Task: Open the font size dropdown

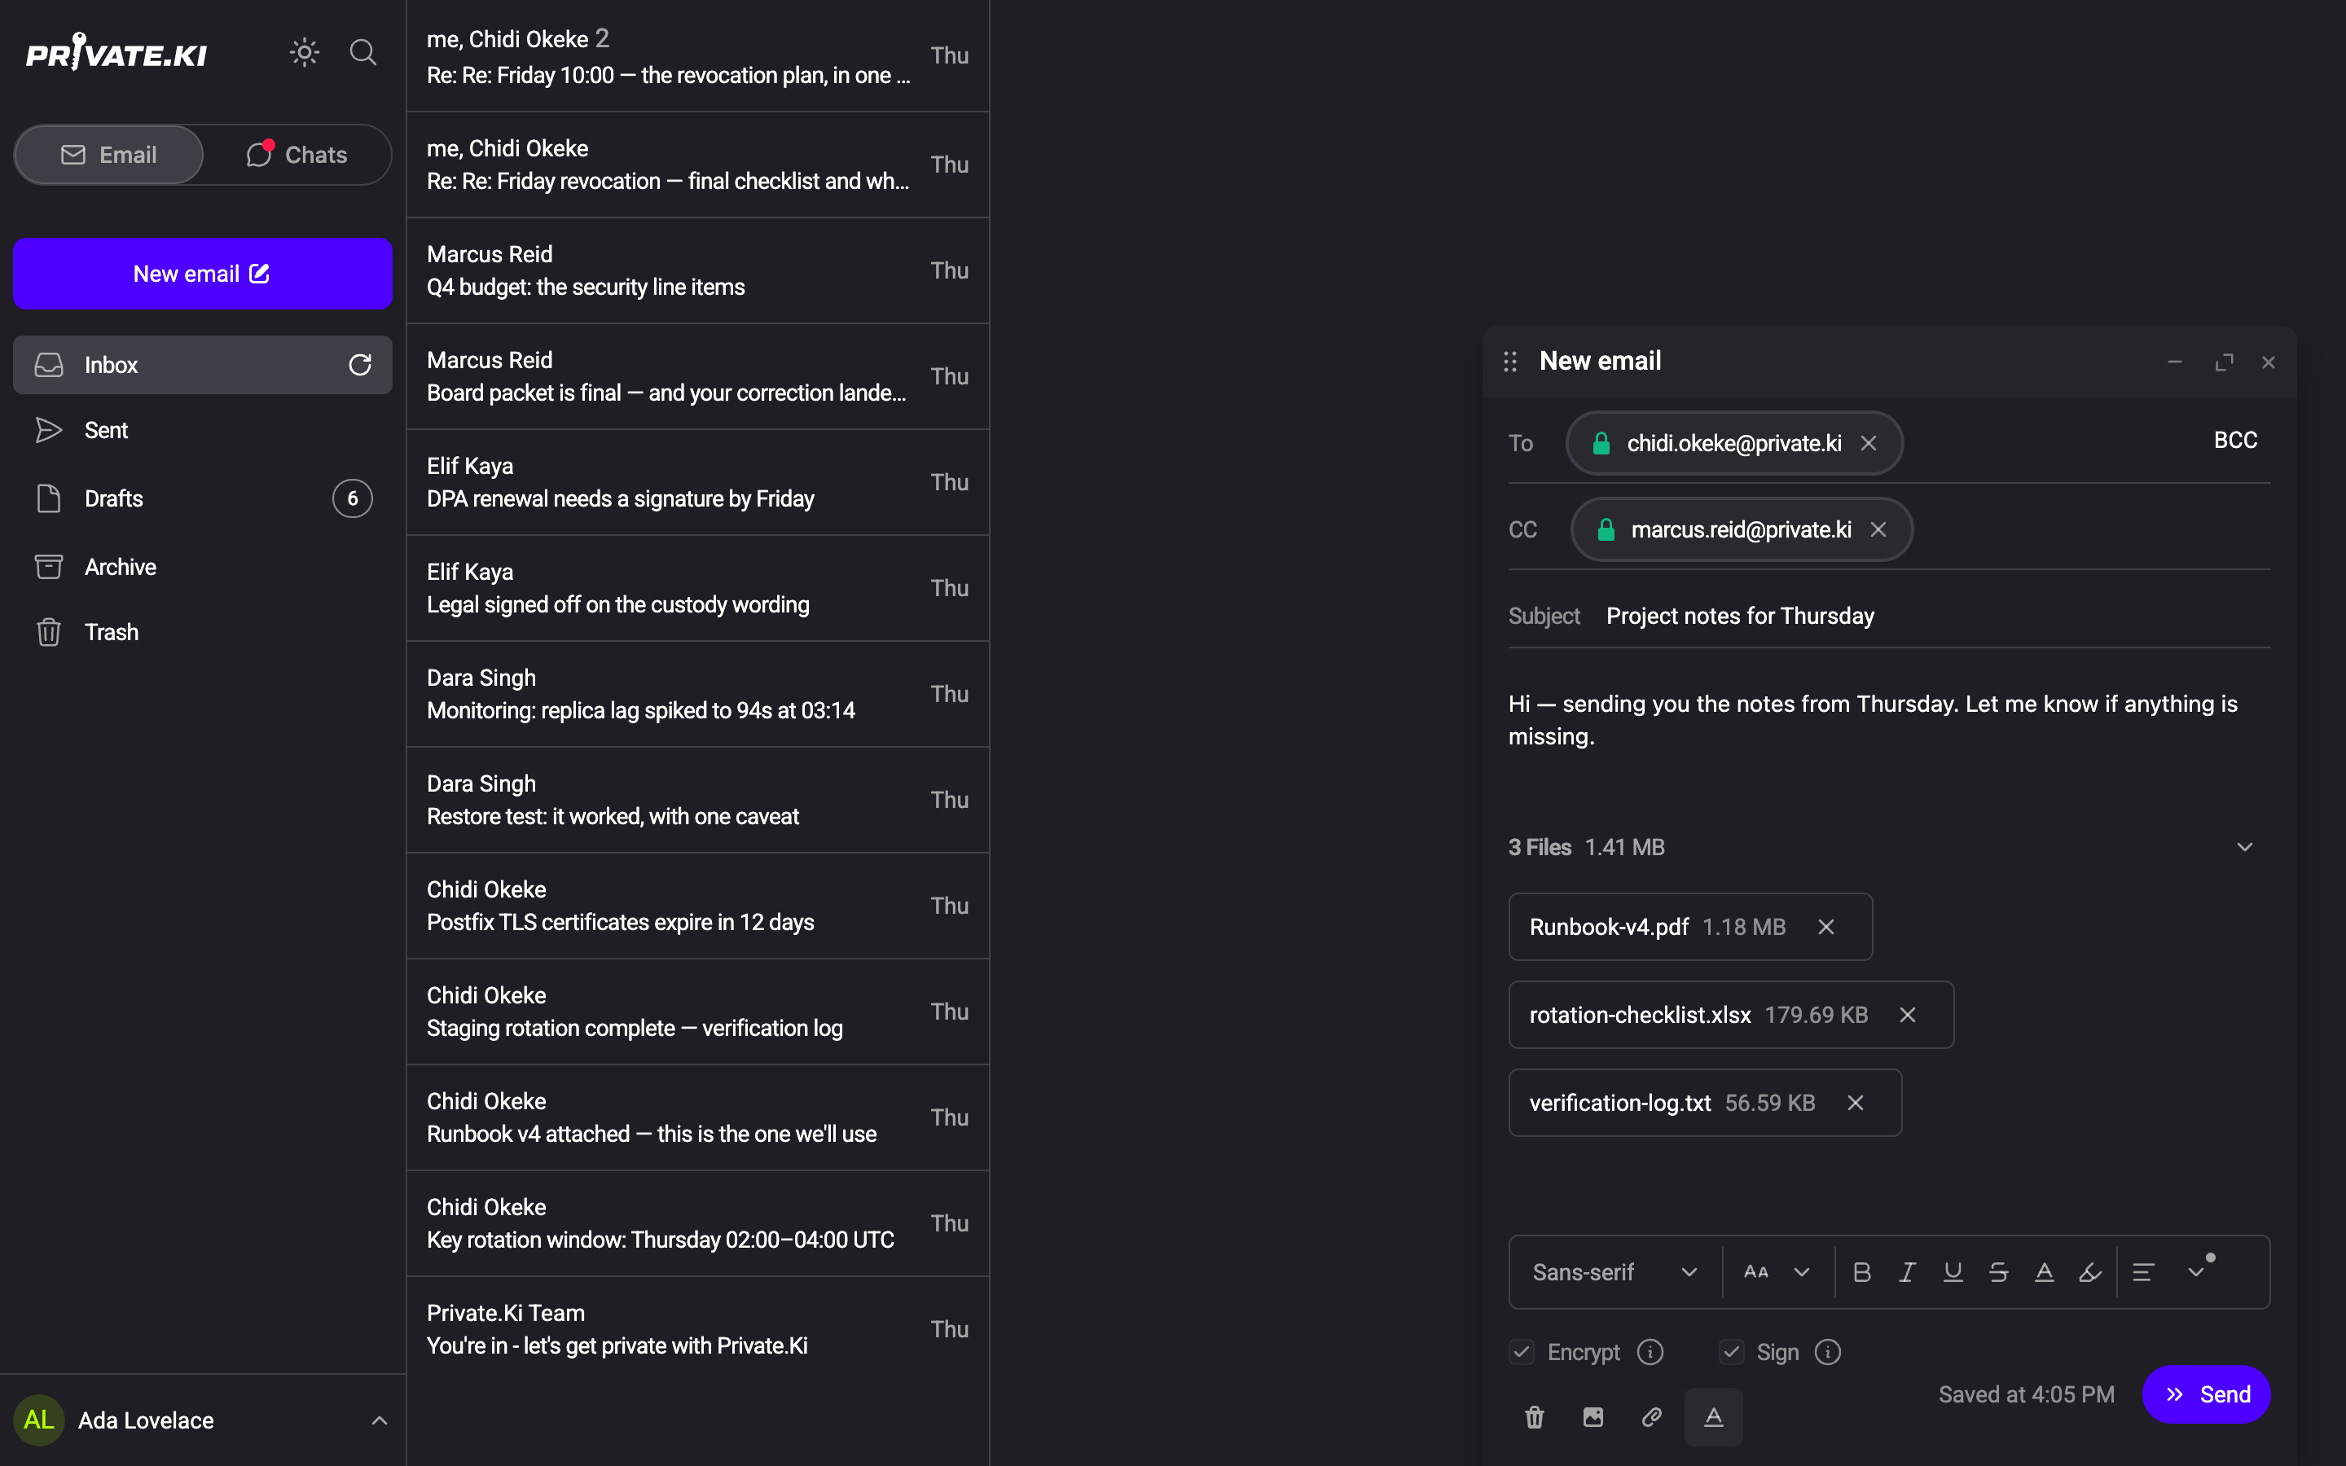Action: (x=1777, y=1272)
